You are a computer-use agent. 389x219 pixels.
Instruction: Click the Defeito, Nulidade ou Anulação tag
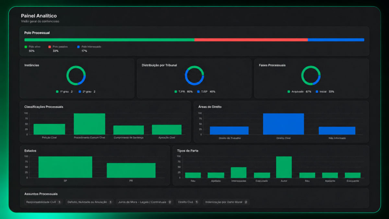coord(90,202)
